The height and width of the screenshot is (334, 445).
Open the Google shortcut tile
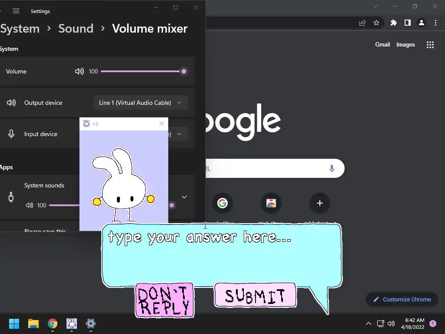pyautogui.click(x=222, y=203)
